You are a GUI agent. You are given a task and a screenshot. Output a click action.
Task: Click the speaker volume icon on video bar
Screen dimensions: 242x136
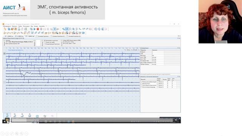tap(176, 120)
